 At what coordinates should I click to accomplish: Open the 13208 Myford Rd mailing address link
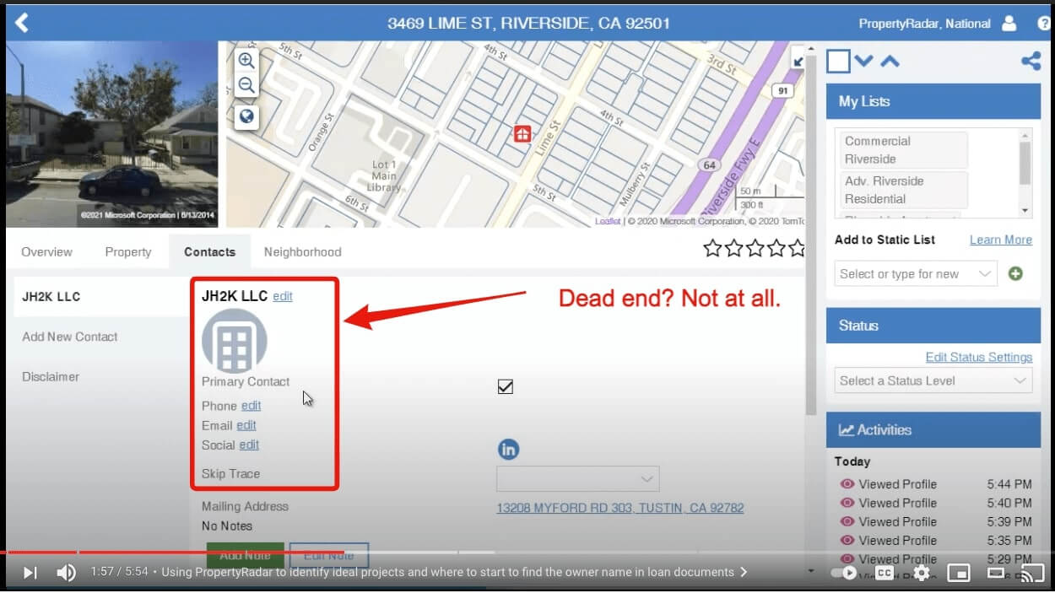click(x=620, y=508)
